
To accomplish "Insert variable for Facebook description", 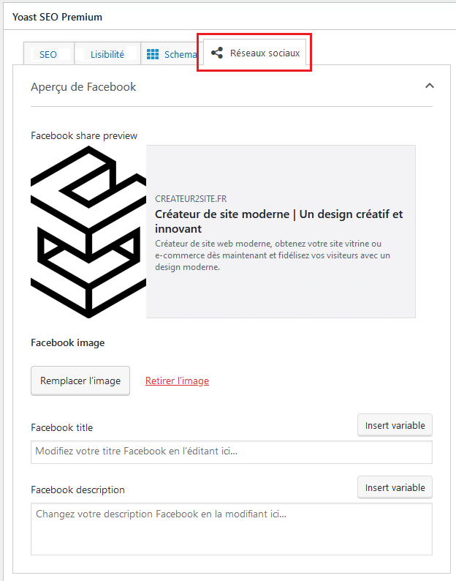I will click(x=395, y=487).
